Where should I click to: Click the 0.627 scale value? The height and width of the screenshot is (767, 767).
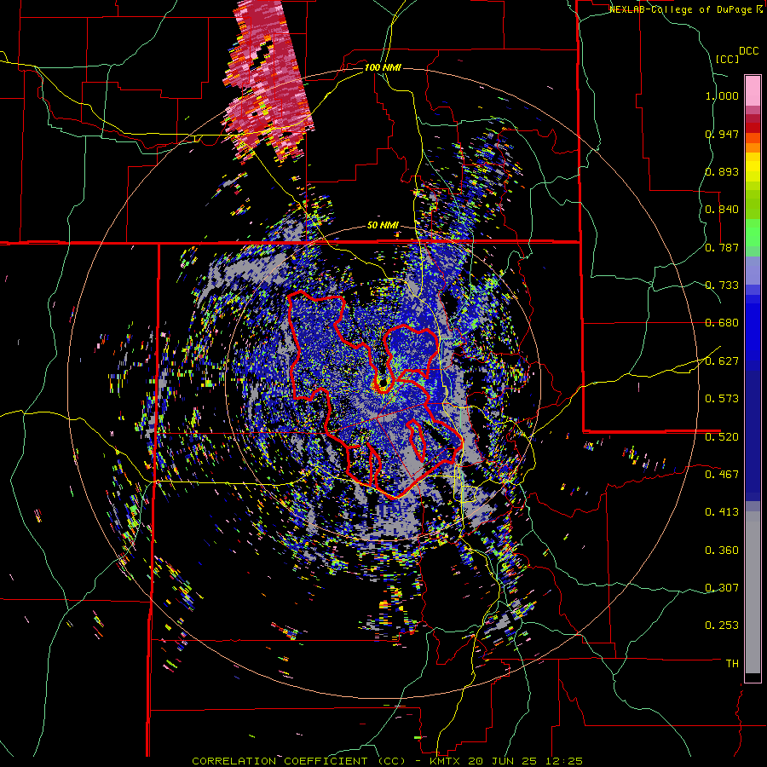pyautogui.click(x=722, y=361)
